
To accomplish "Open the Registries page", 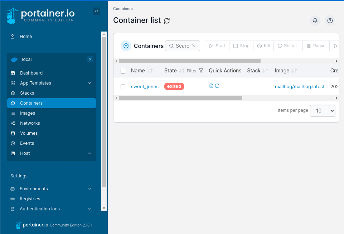I will [x=51, y=199].
